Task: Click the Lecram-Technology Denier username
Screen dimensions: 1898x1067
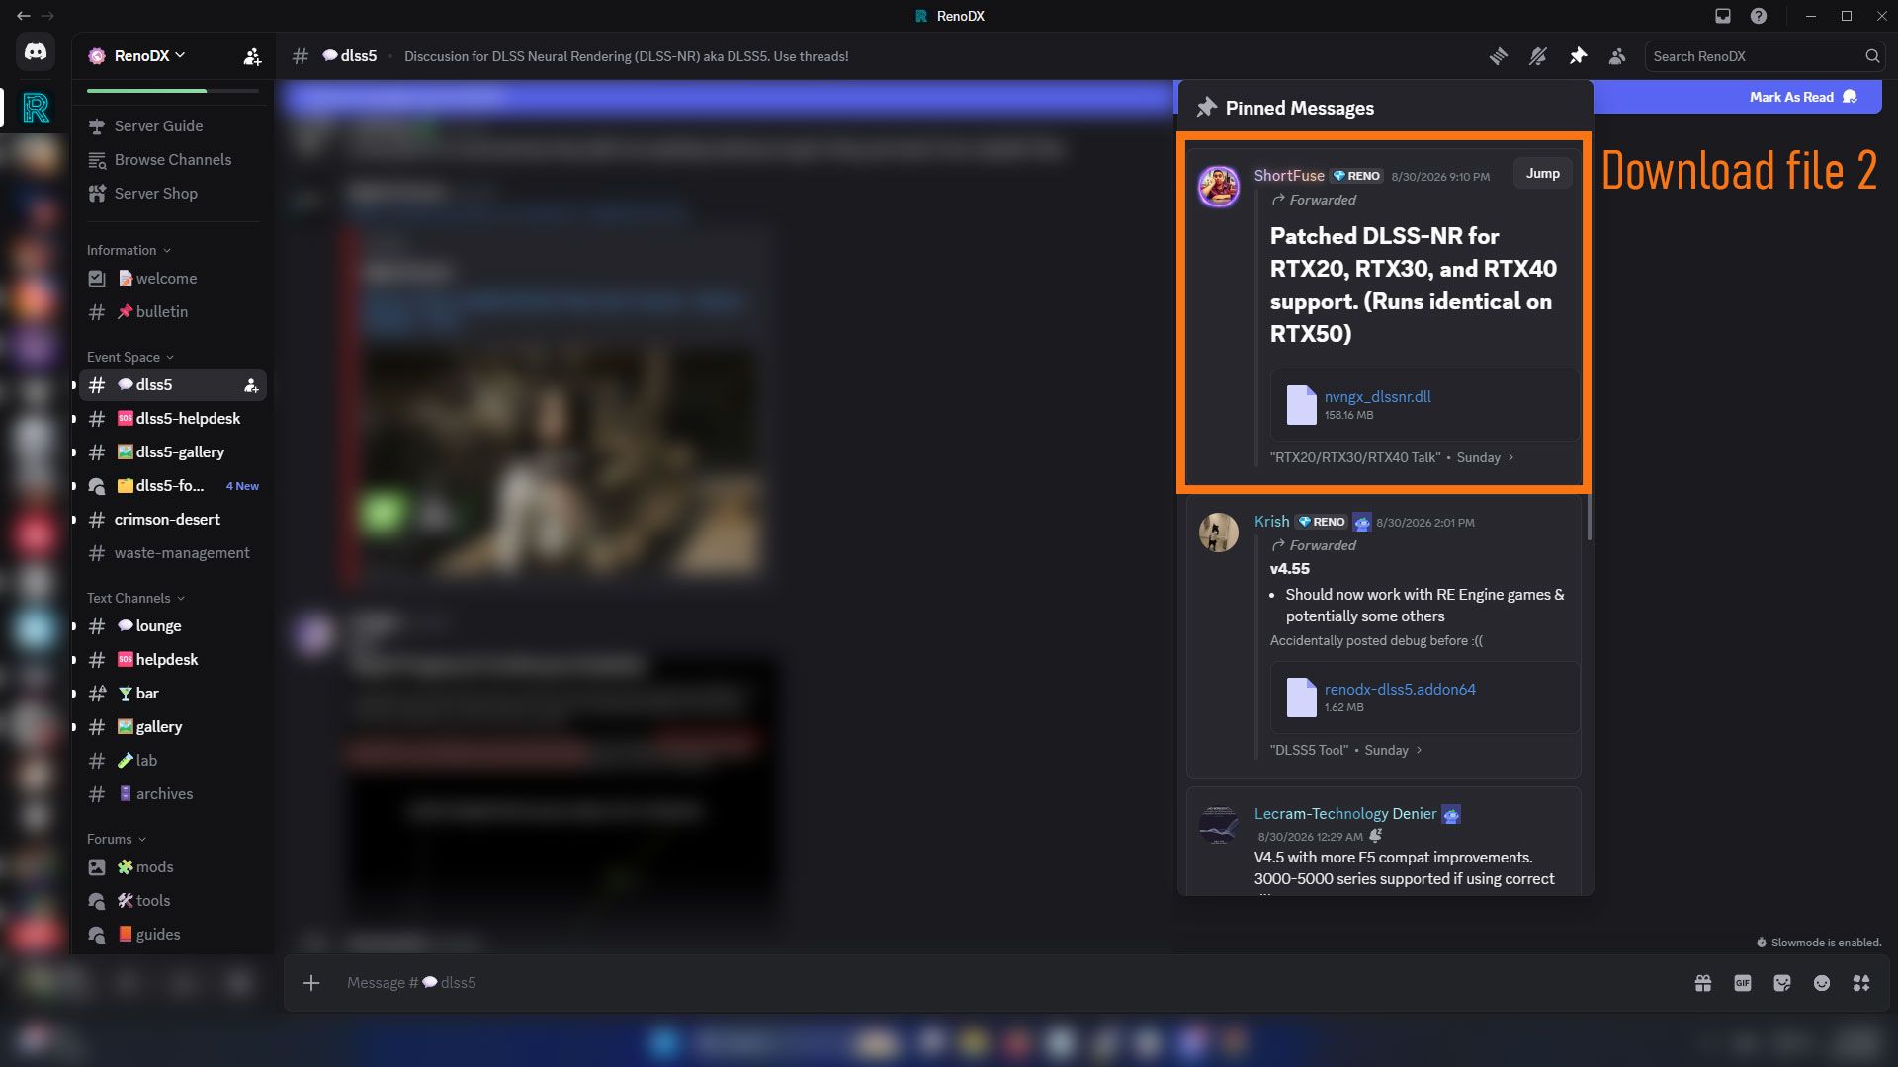Action: tap(1345, 813)
